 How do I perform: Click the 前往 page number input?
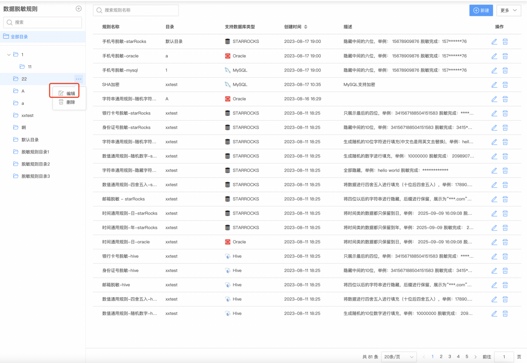point(504,357)
